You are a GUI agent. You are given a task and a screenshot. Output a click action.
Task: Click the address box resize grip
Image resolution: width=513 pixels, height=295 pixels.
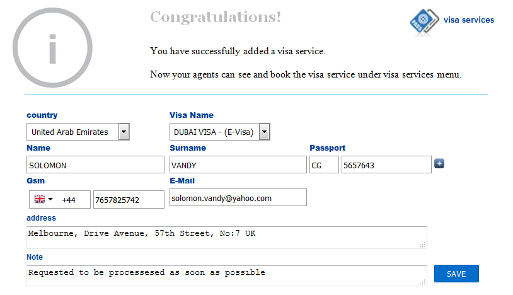(x=423, y=245)
